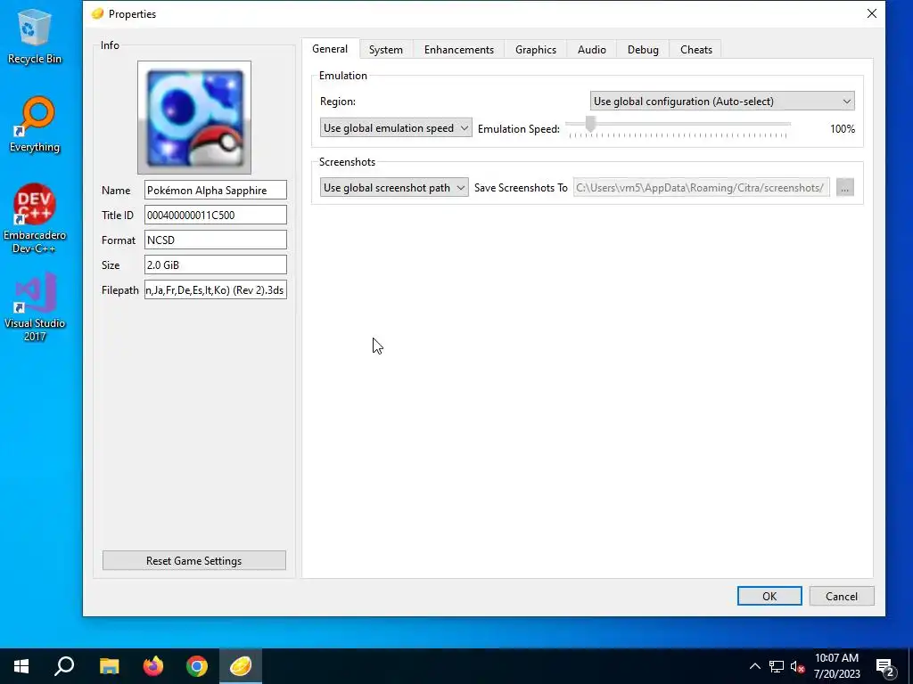Screen dimensions: 913x684
Task: Click the Emulation Speed label
Action: tap(518, 129)
